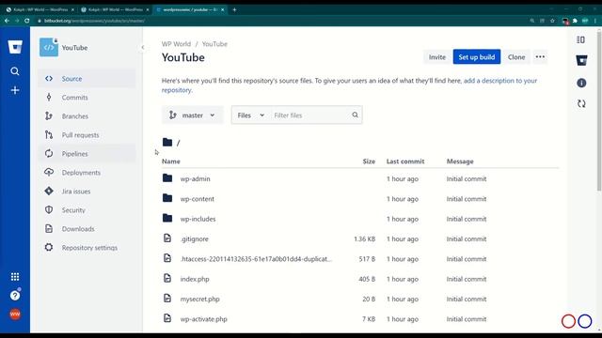
Task: Click the YouTube breadcrumb link
Action: (214, 44)
